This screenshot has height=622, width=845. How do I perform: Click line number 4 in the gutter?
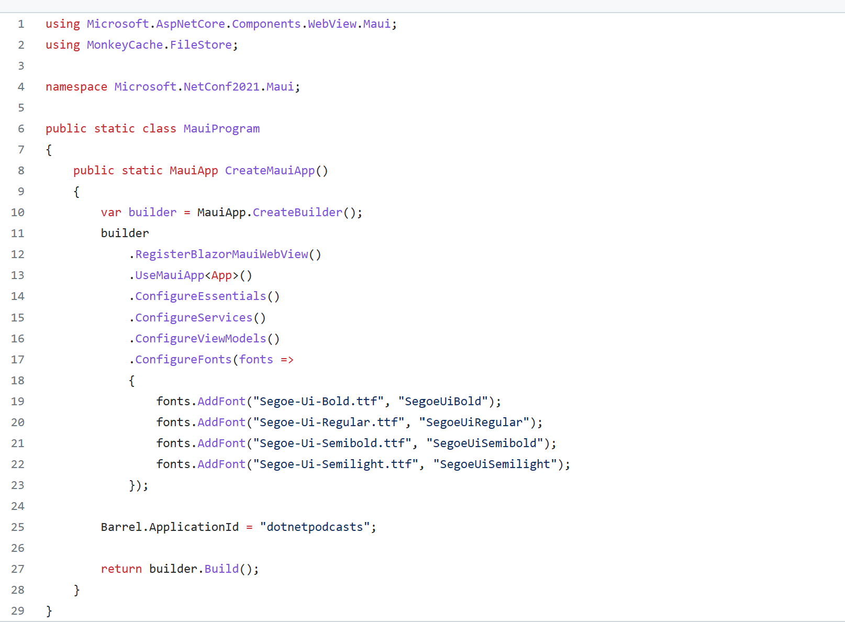[21, 87]
